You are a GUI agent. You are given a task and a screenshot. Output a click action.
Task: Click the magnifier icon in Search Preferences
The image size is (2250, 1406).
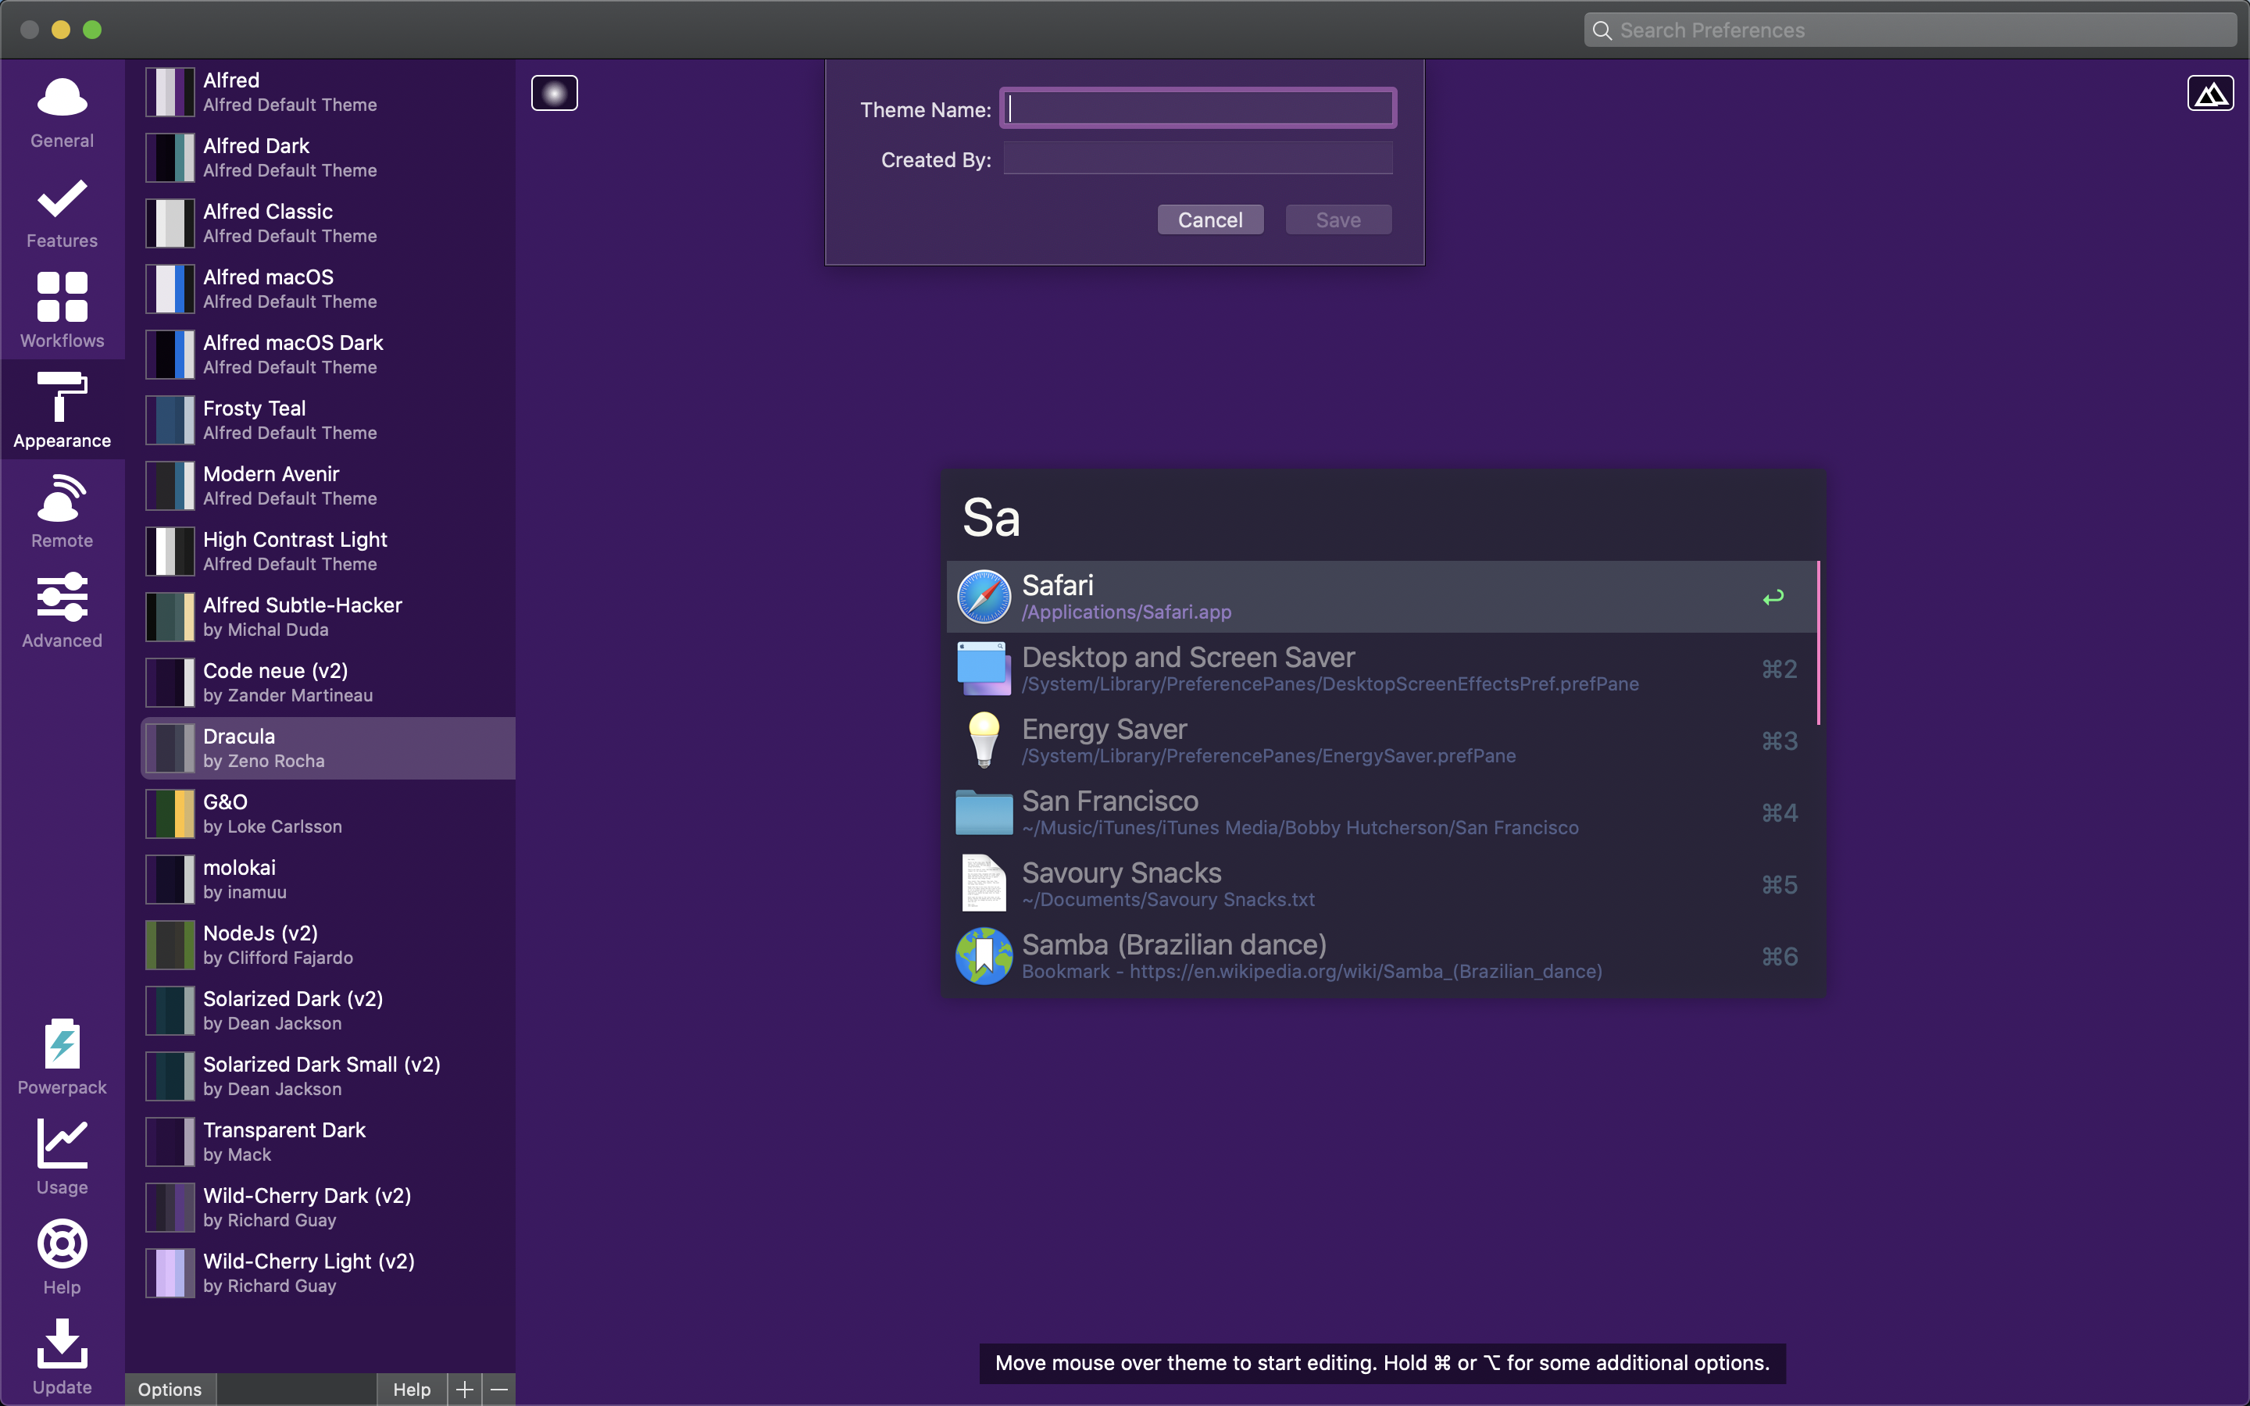click(x=1602, y=30)
